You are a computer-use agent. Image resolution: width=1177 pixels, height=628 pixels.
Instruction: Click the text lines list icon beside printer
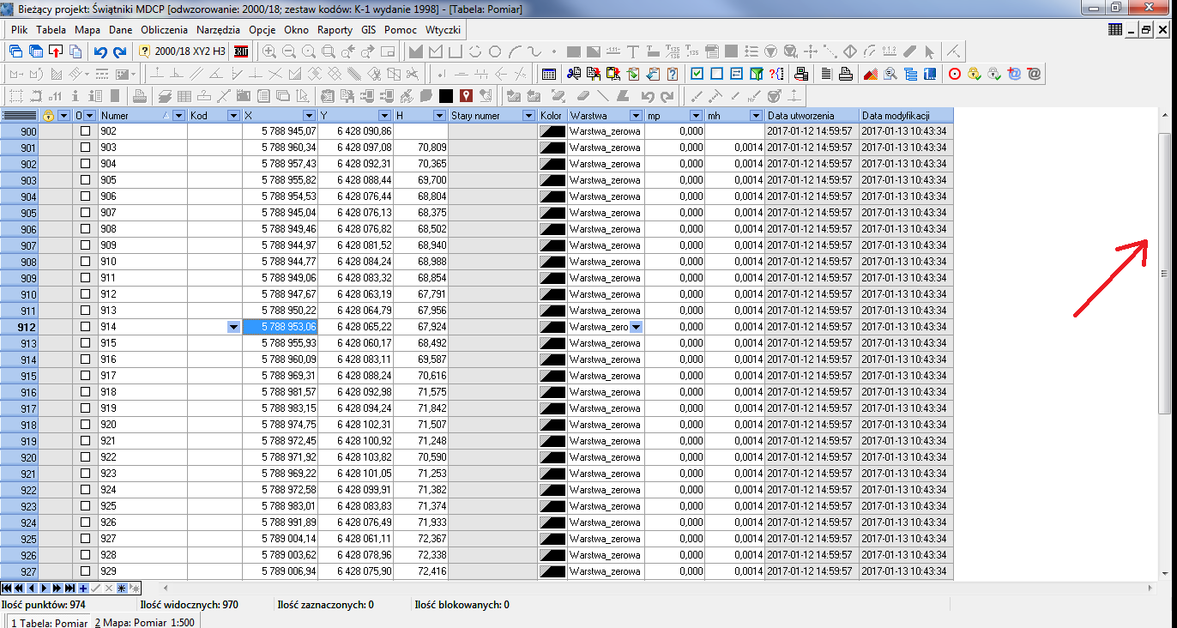[x=825, y=74]
